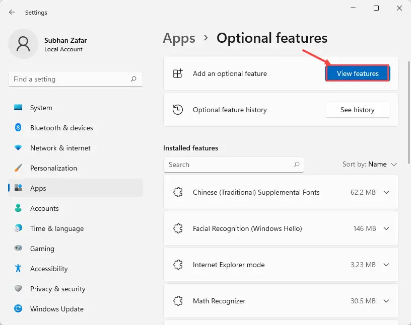
Task: Click the Gaming controller icon
Action: [x=18, y=248]
